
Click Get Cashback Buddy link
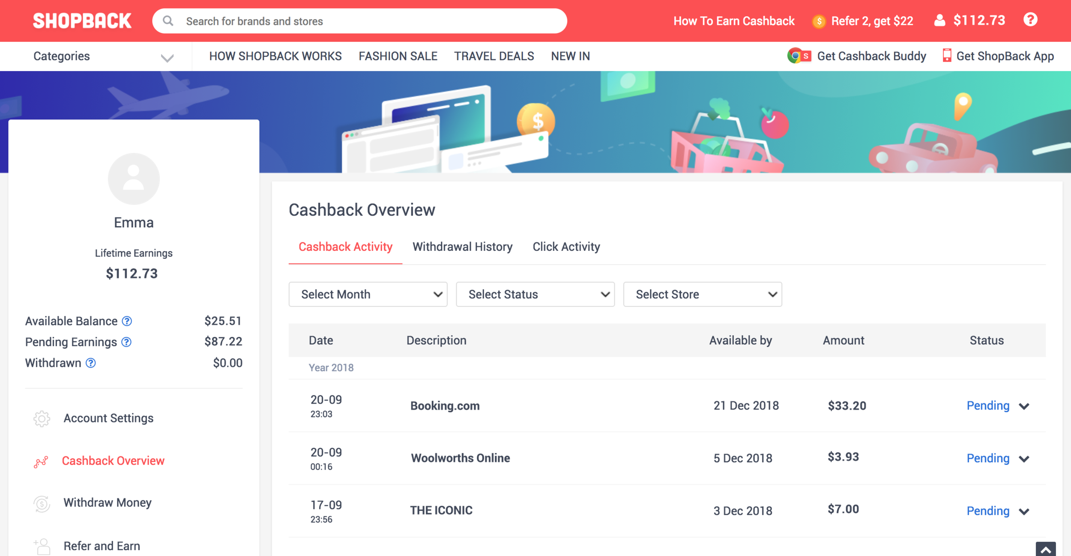click(x=871, y=56)
